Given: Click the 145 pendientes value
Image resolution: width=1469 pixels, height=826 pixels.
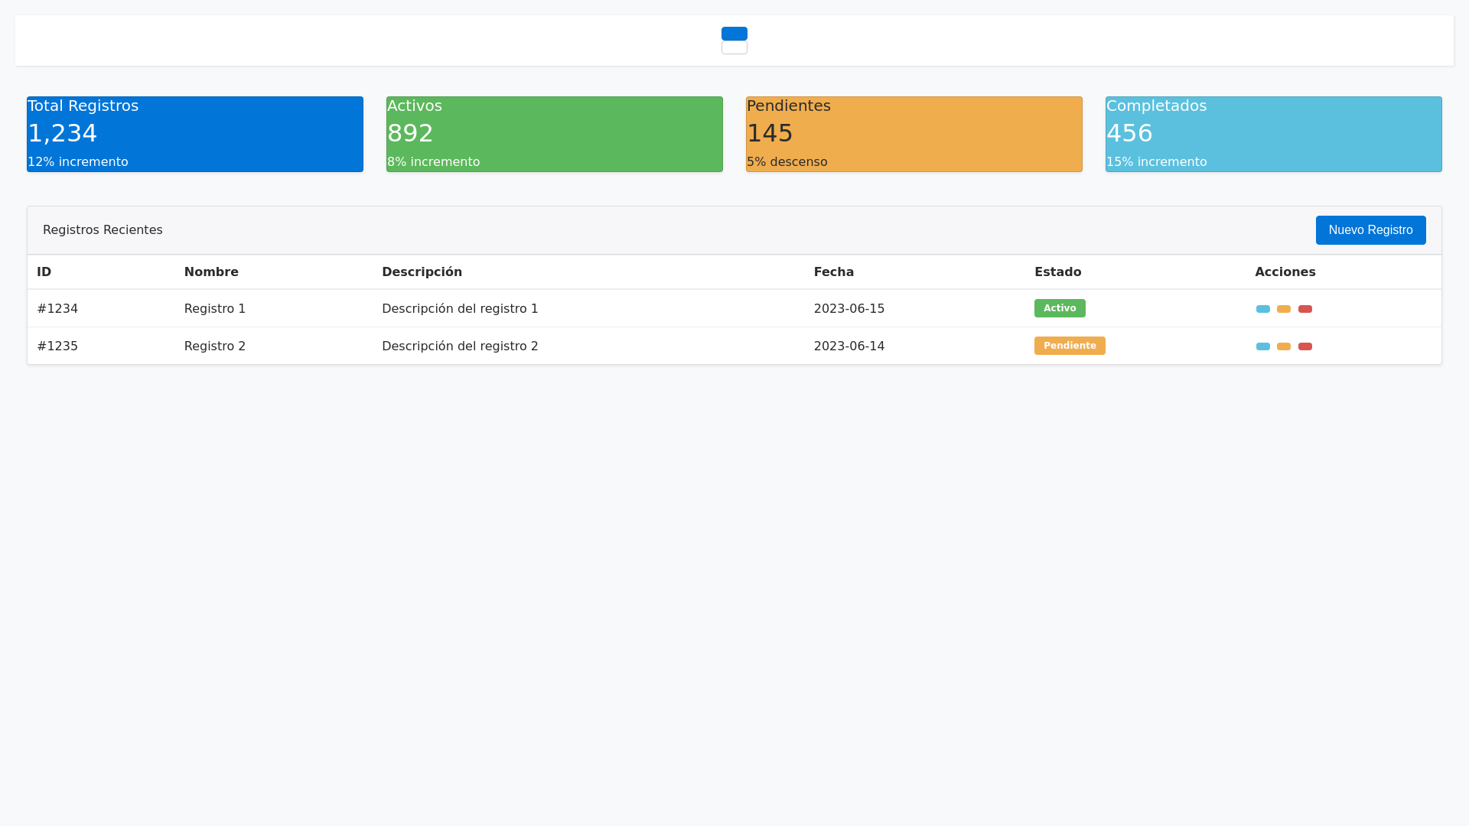Looking at the screenshot, I should click(x=770, y=133).
